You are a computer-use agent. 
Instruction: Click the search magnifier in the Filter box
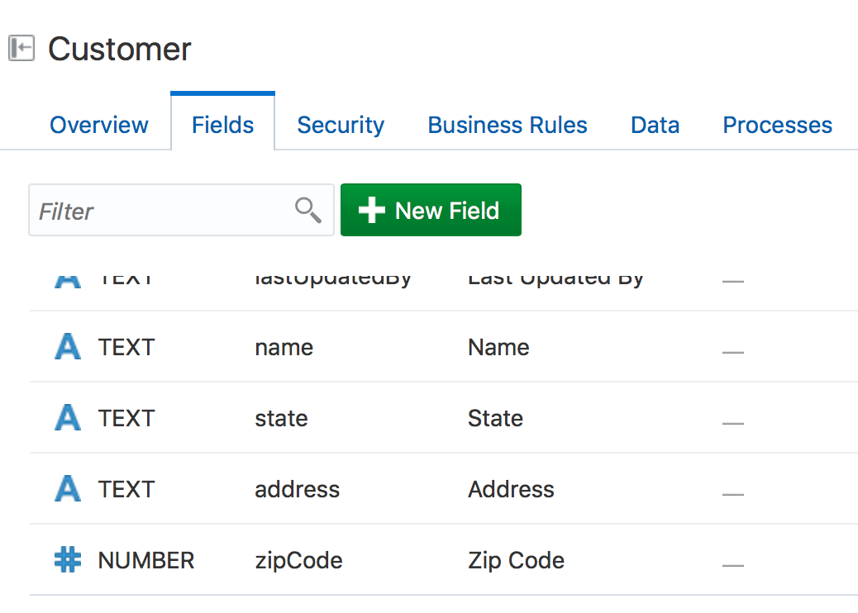click(x=307, y=210)
